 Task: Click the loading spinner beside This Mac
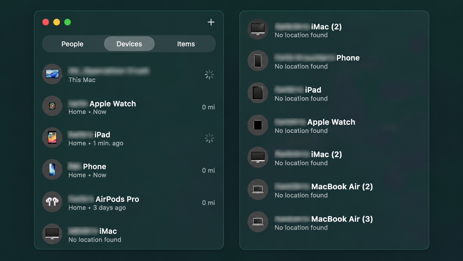coord(209,74)
